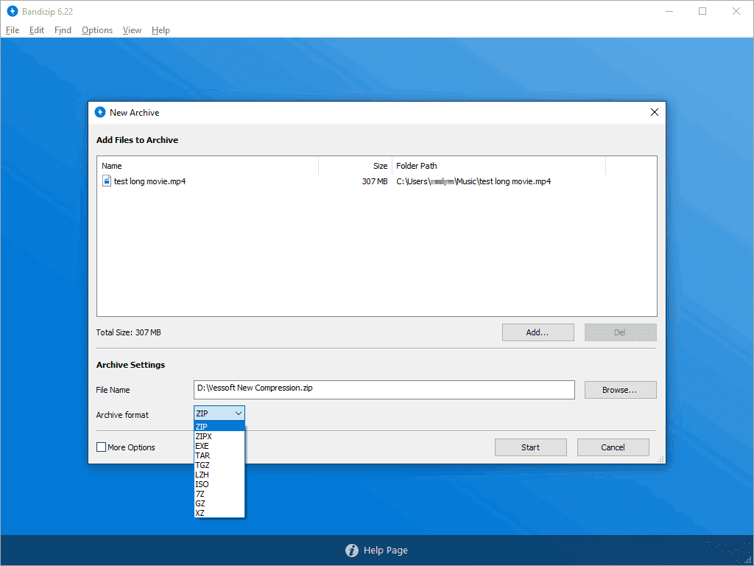Click the '307 MB' size cell
Viewport: 754px width, 566px height.
click(x=375, y=181)
